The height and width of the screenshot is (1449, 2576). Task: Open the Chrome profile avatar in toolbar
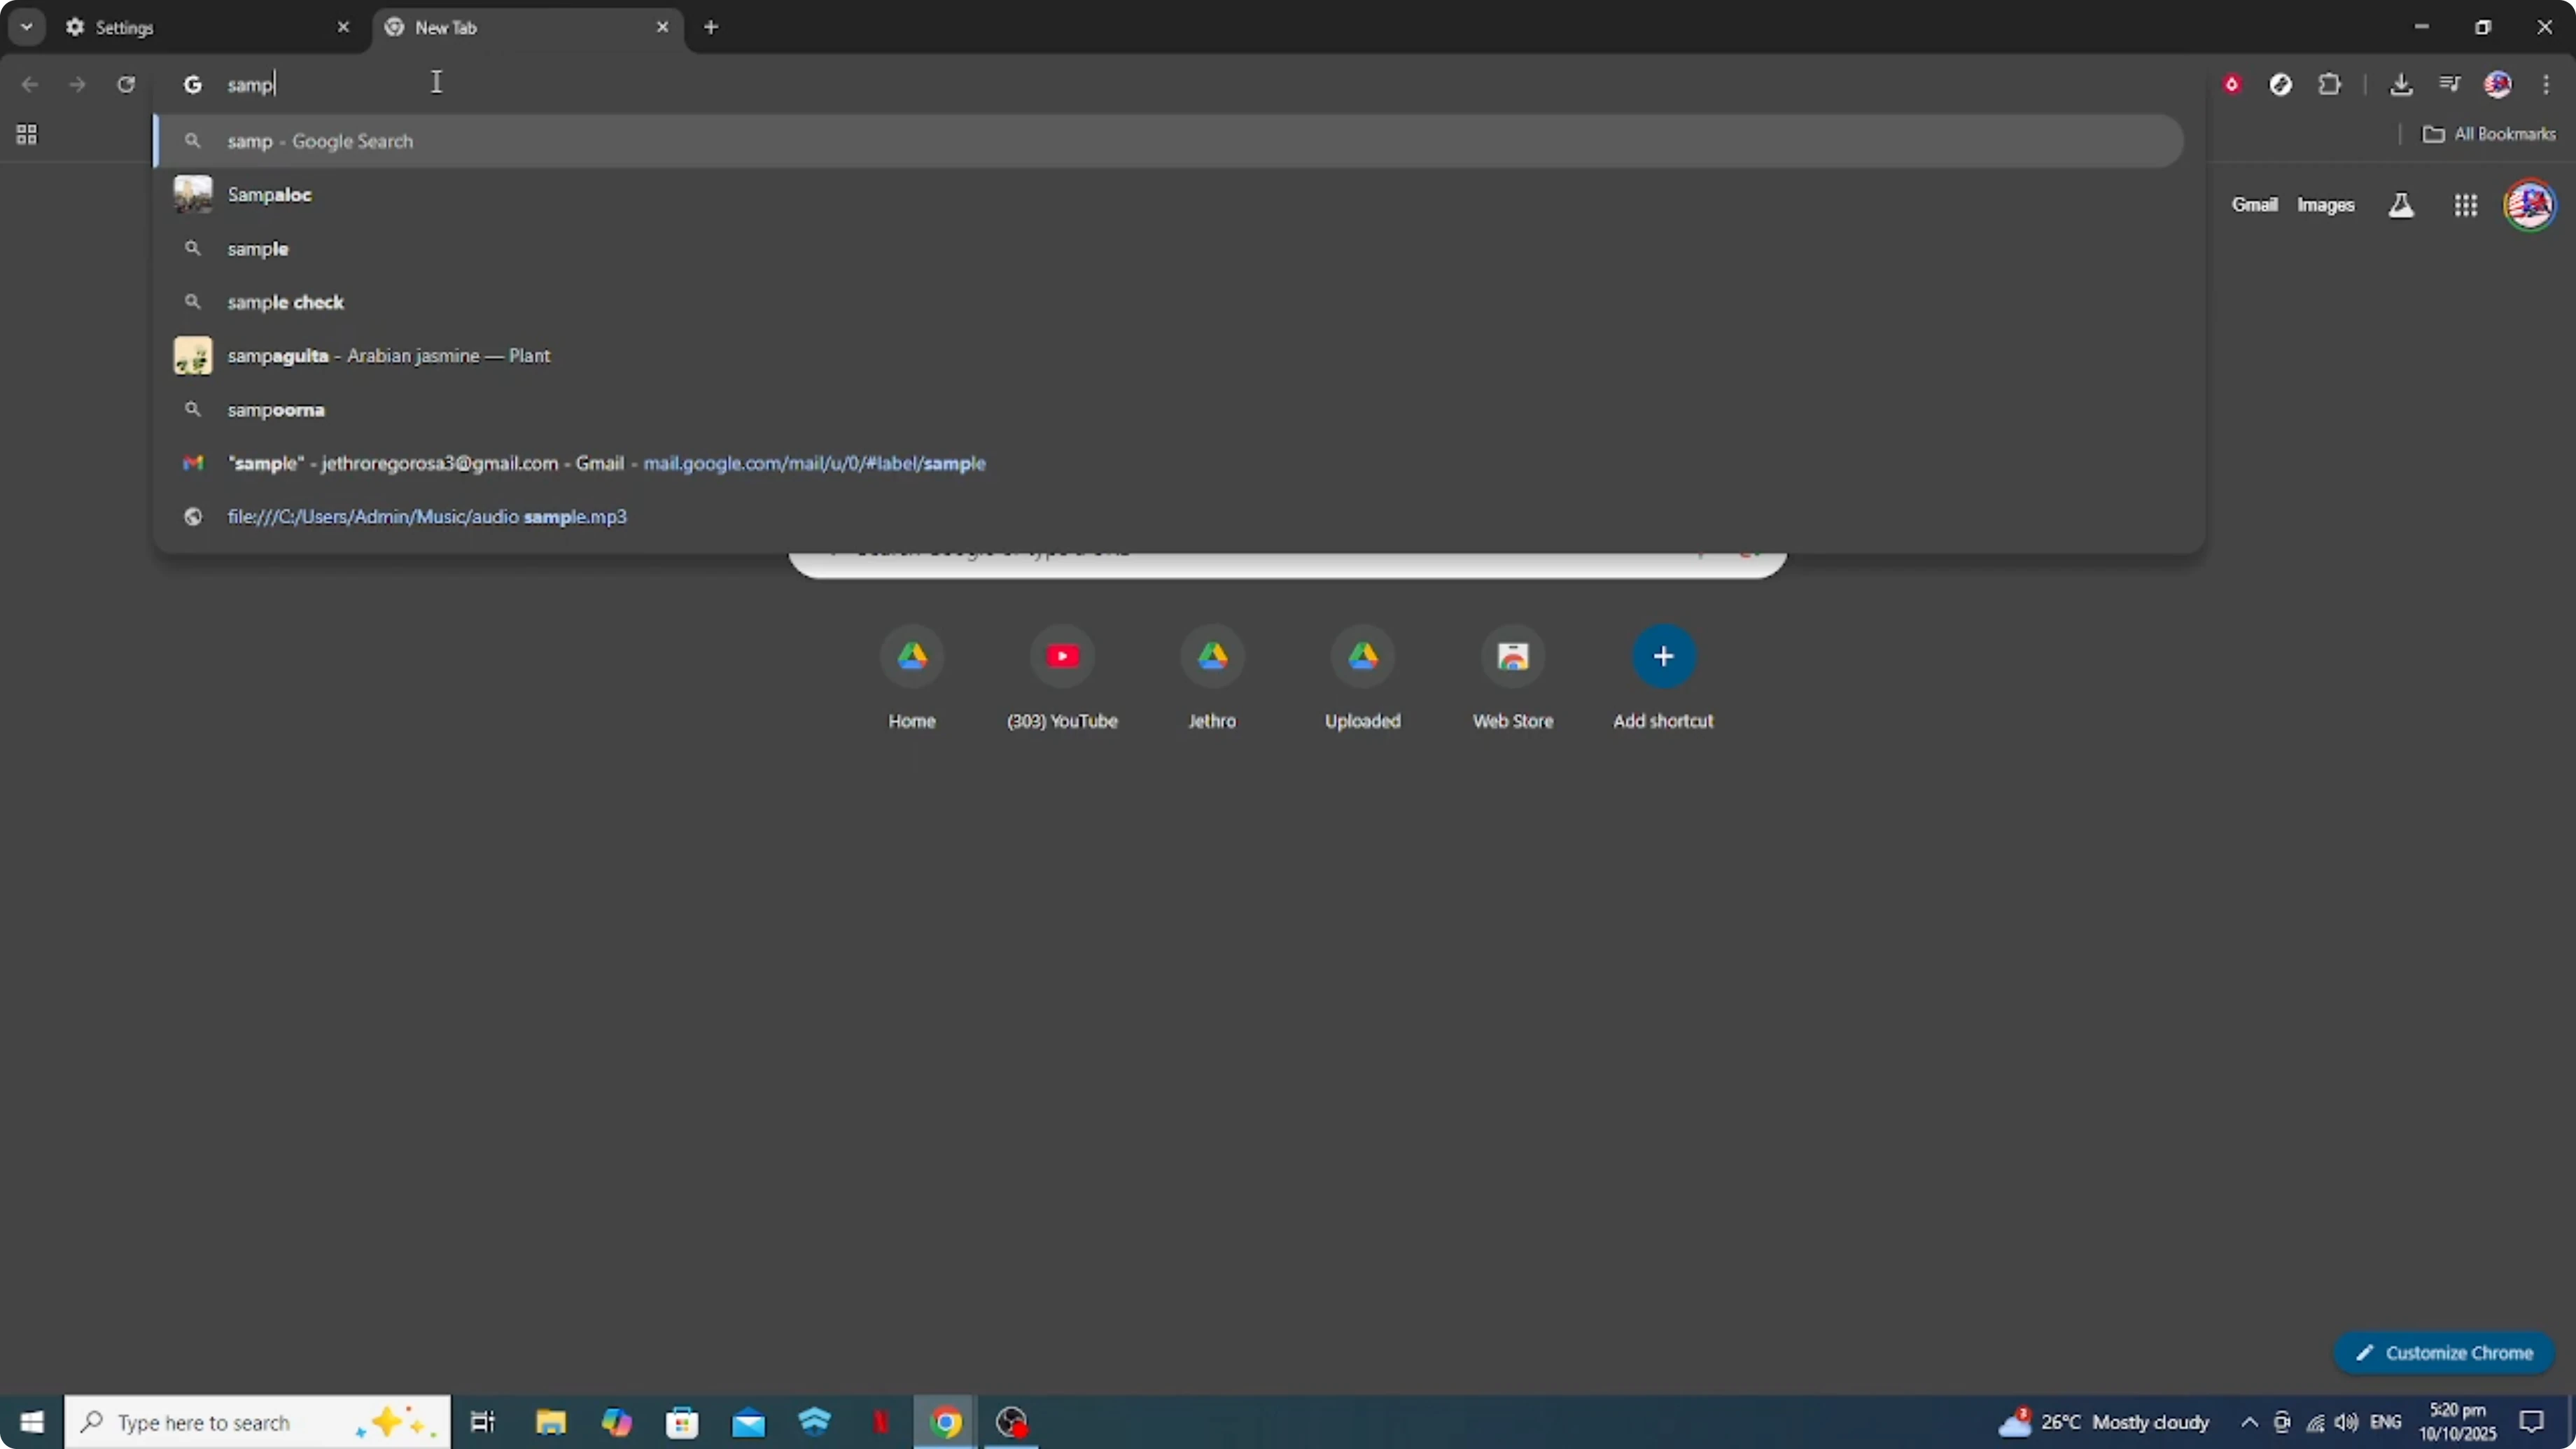2498,84
